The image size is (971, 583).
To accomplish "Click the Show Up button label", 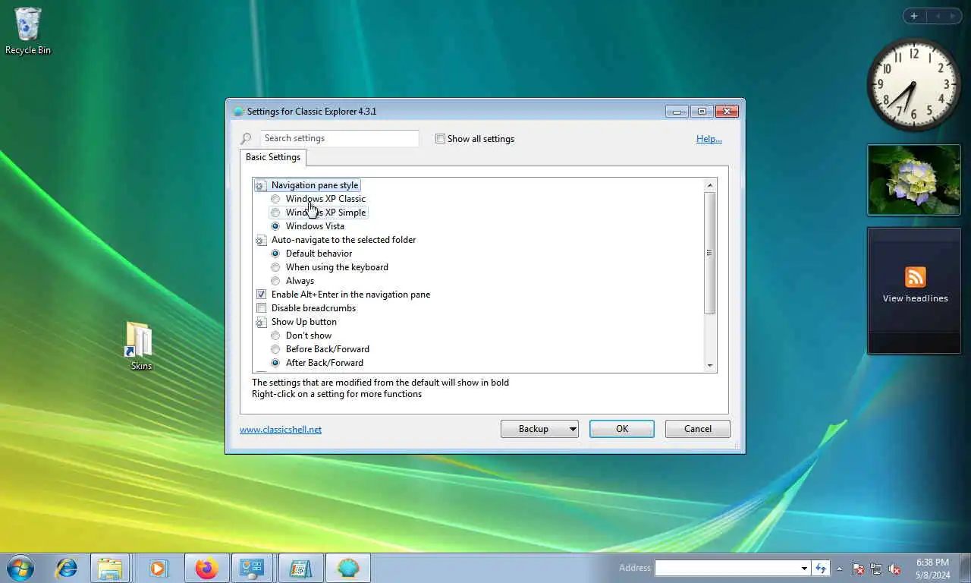I will tap(304, 322).
